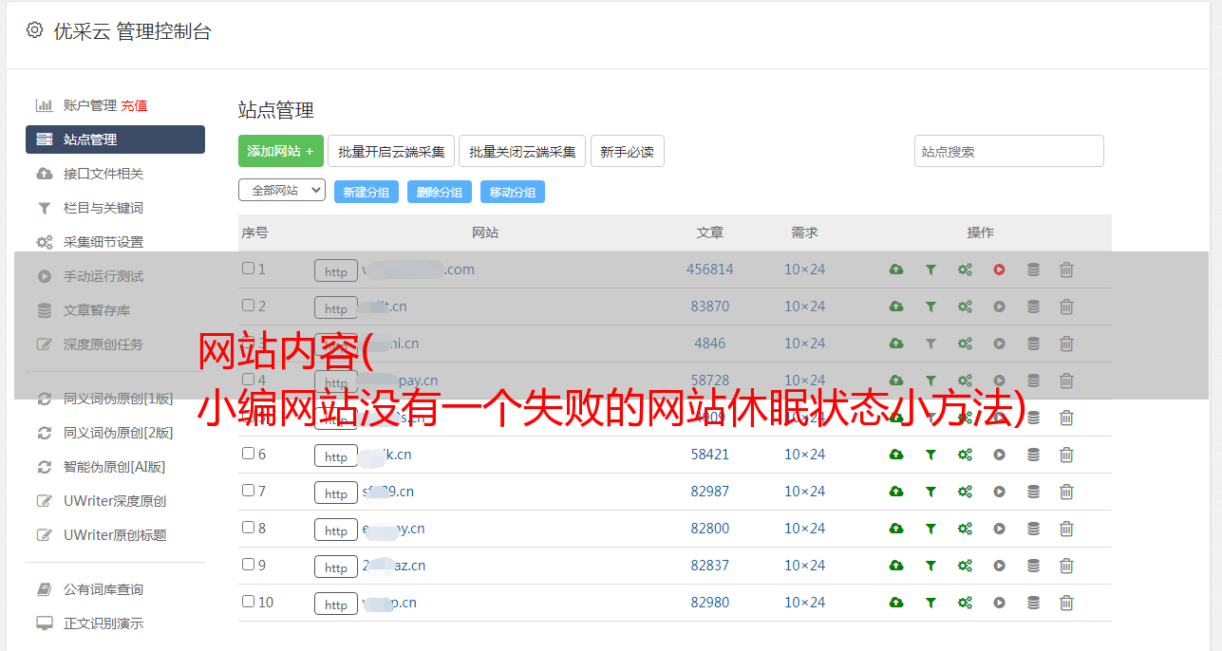This screenshot has height=651, width=1222.
Task: Open article count 456814 link
Action: pyautogui.click(x=710, y=270)
